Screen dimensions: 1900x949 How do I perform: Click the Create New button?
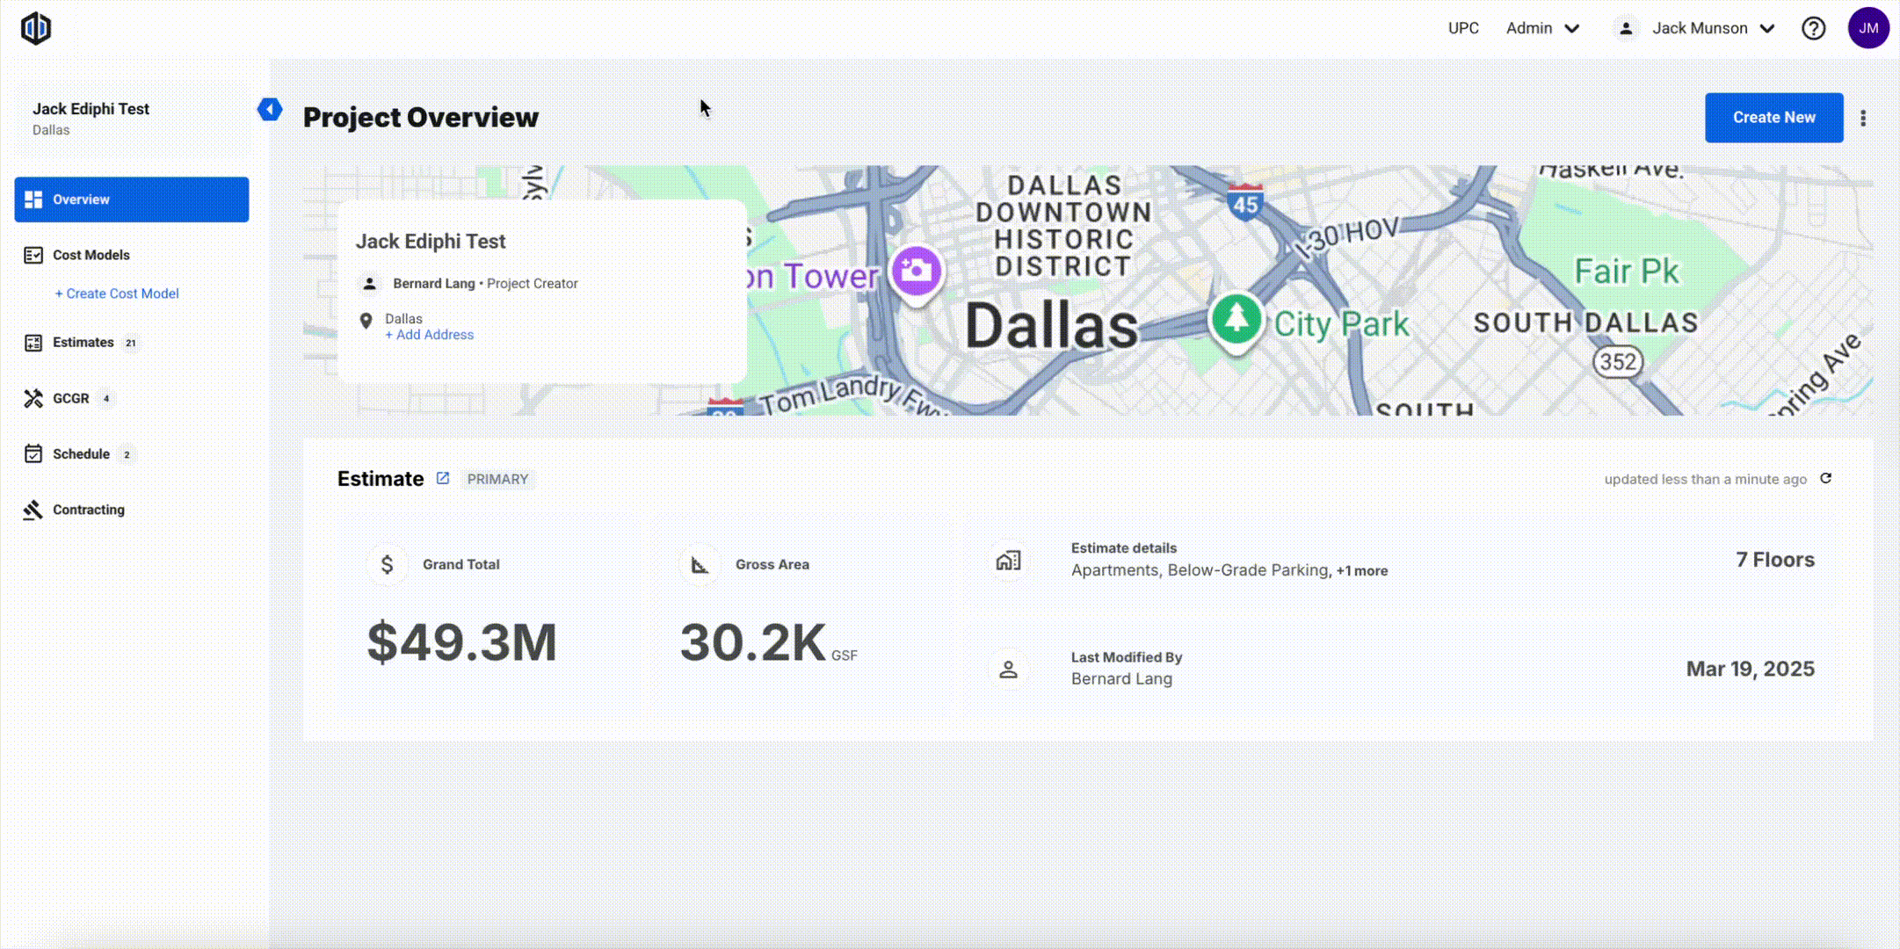point(1773,118)
